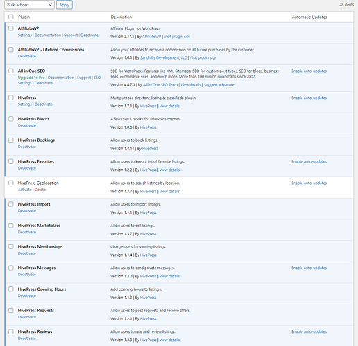Select the HivePress Requests checkbox
The height and width of the screenshot is (346, 358).
point(11,310)
